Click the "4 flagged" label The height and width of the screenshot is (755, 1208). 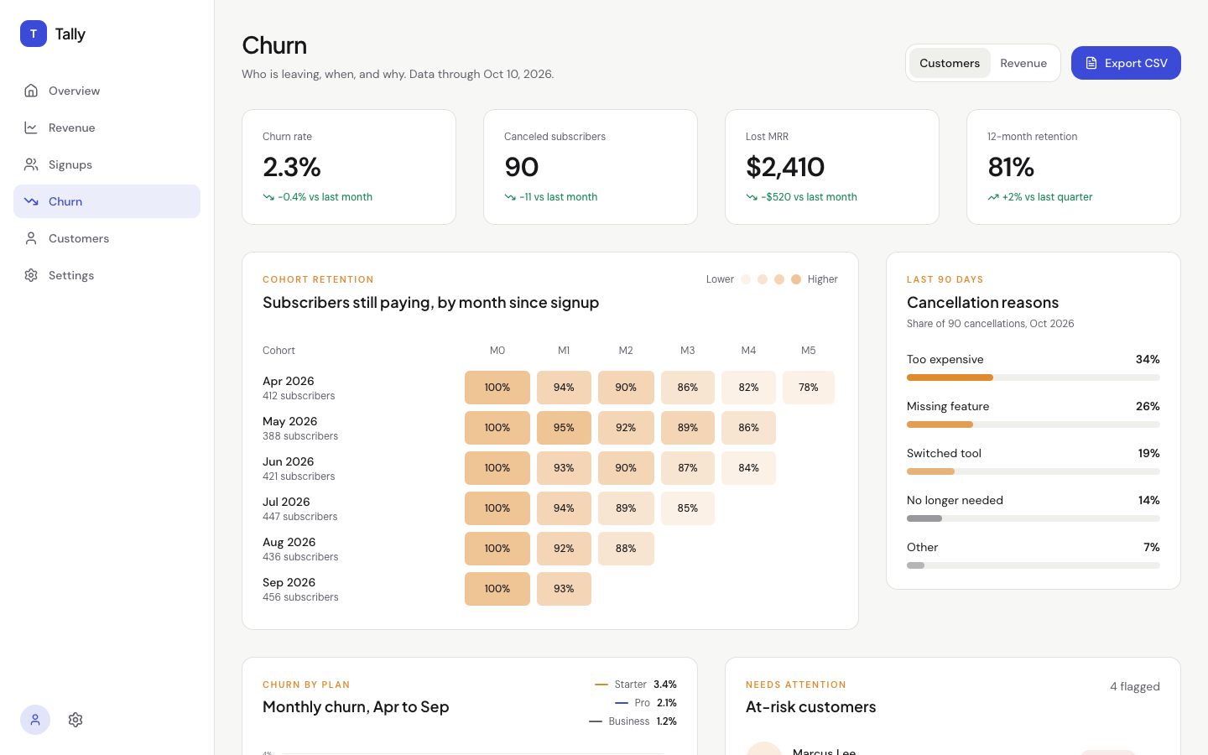pos(1135,686)
